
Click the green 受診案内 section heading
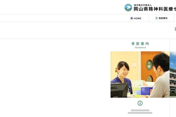(x=140, y=44)
